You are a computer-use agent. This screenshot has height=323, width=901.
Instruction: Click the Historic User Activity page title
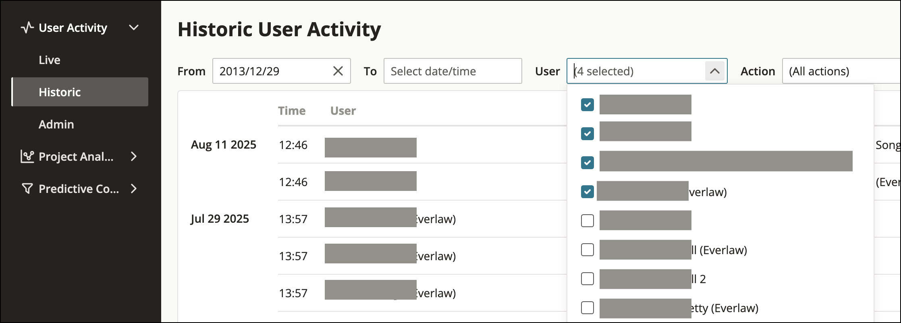tap(279, 29)
